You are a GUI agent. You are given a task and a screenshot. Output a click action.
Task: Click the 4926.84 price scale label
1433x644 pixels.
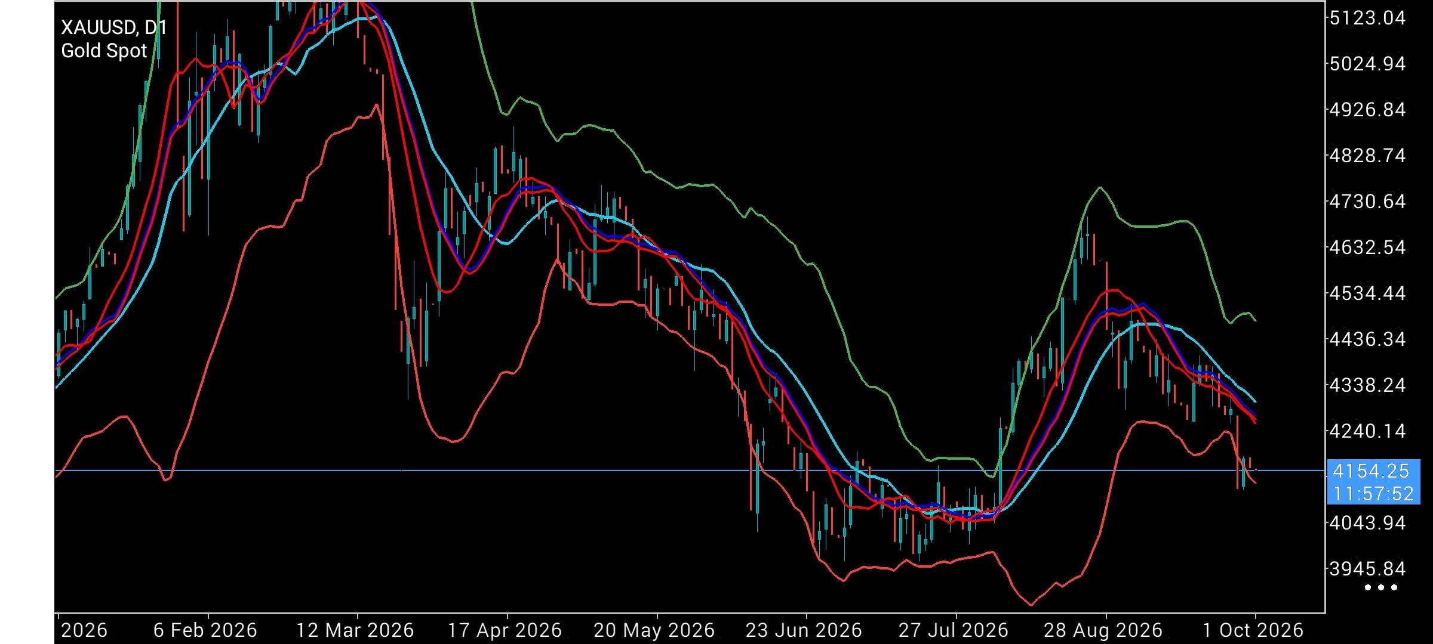[1367, 110]
